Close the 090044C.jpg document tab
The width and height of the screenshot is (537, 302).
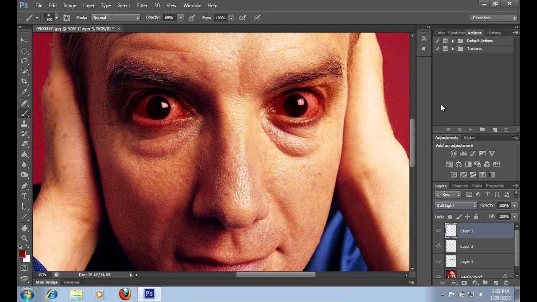119,29
